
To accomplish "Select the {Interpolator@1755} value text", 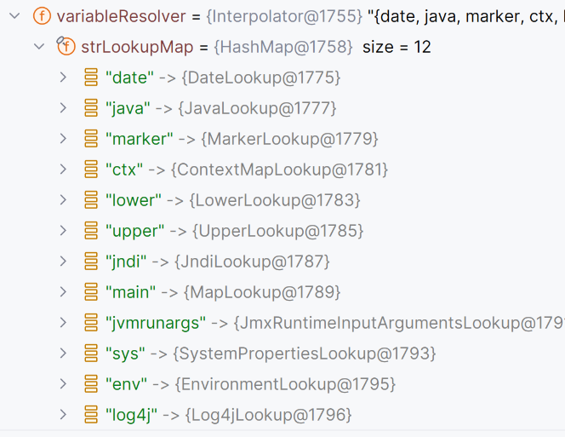I will click(284, 16).
